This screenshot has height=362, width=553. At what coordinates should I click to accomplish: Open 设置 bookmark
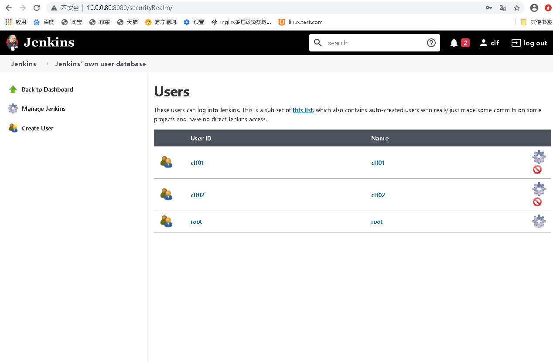(194, 22)
